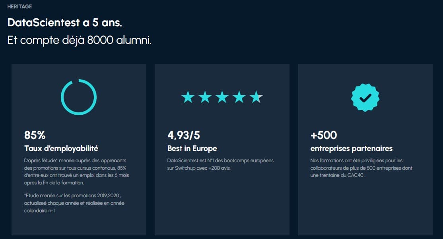Click the 'DataScientest a 5 ans.' heading
This screenshot has width=443, height=239.
pos(65,23)
